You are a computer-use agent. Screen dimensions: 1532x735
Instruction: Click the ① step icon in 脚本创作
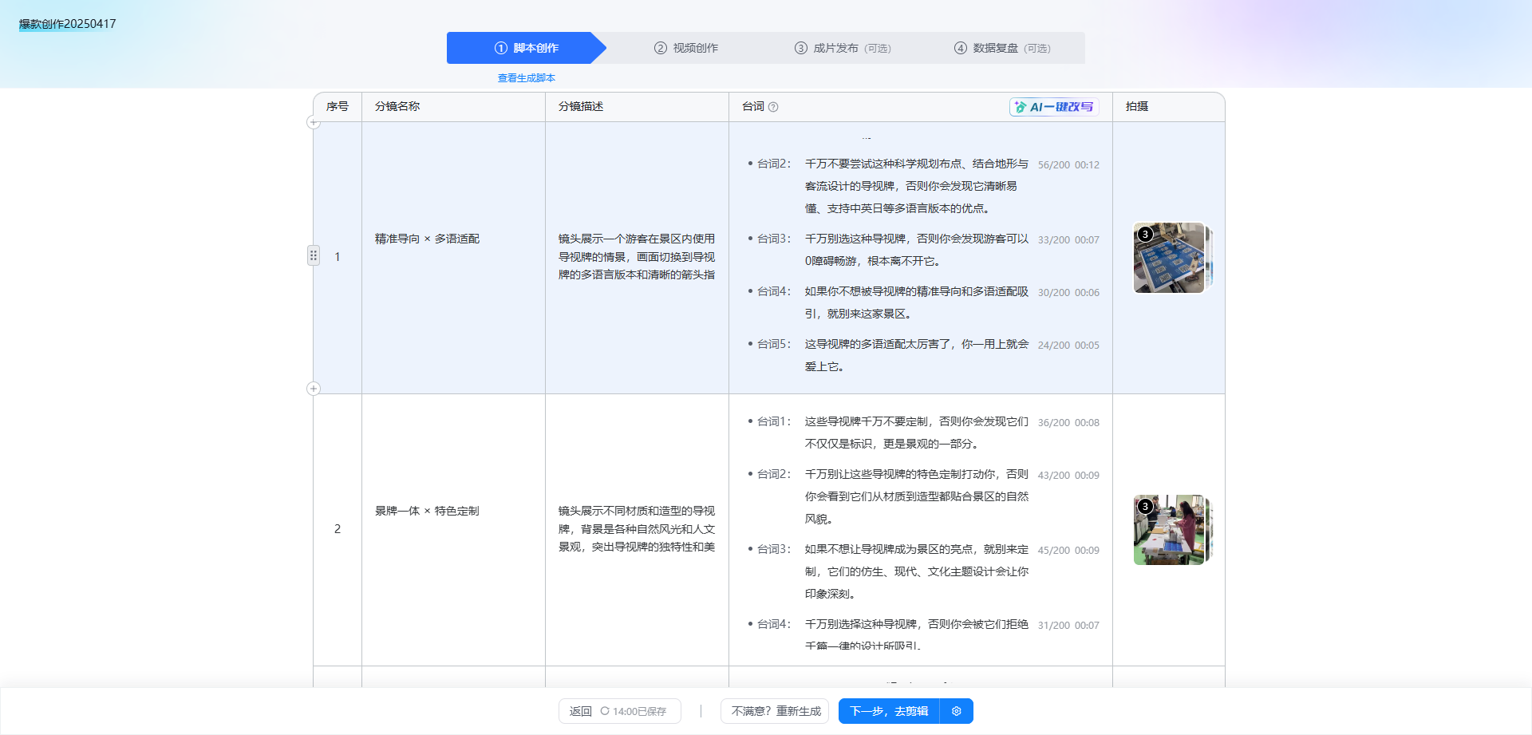(501, 48)
